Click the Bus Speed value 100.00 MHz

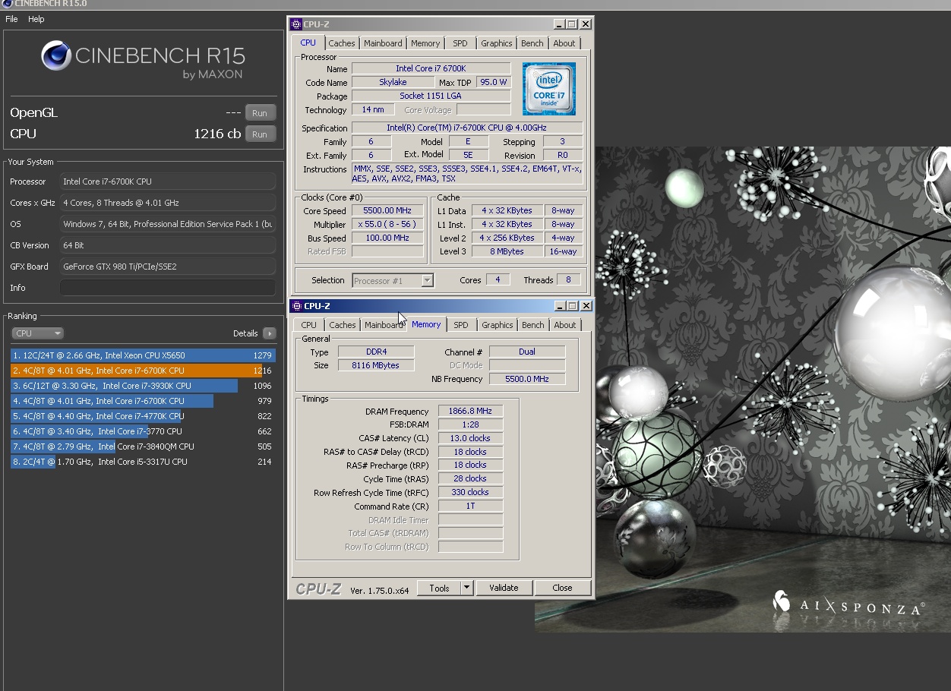point(387,238)
